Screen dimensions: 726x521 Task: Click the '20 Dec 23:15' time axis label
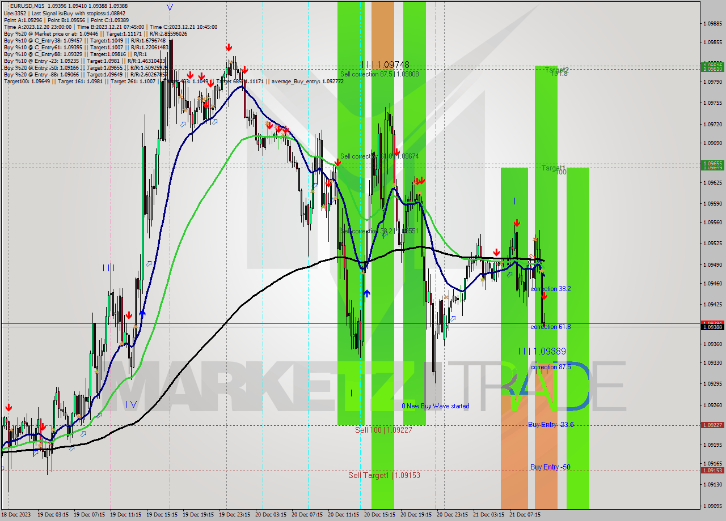click(x=453, y=515)
